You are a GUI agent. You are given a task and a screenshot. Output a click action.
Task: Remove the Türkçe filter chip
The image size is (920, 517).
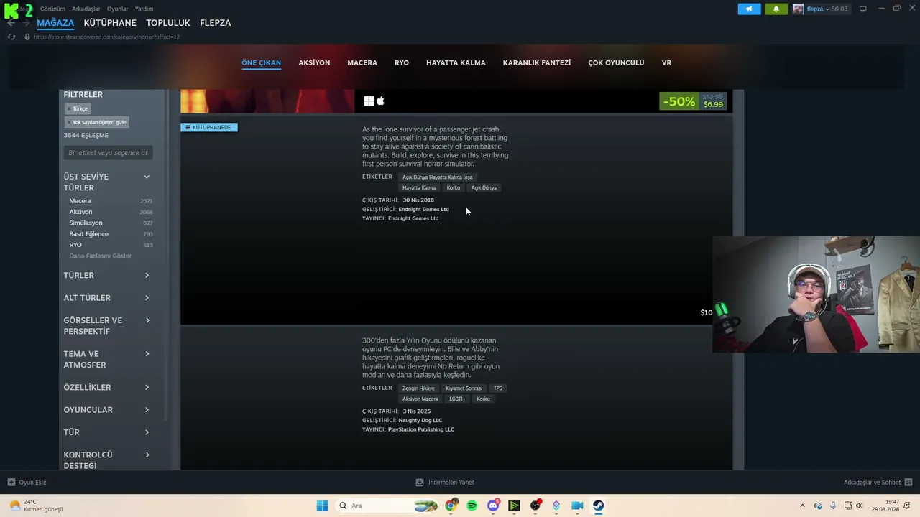click(69, 108)
